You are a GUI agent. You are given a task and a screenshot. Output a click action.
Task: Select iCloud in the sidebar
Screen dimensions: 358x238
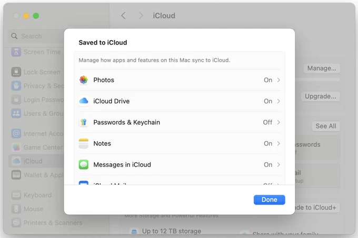[33, 161]
